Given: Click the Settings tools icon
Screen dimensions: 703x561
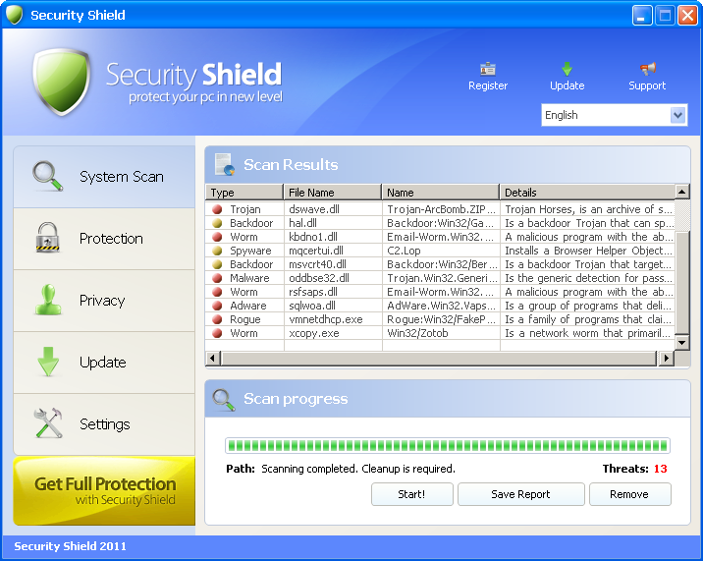Looking at the screenshot, I should pyautogui.click(x=48, y=422).
